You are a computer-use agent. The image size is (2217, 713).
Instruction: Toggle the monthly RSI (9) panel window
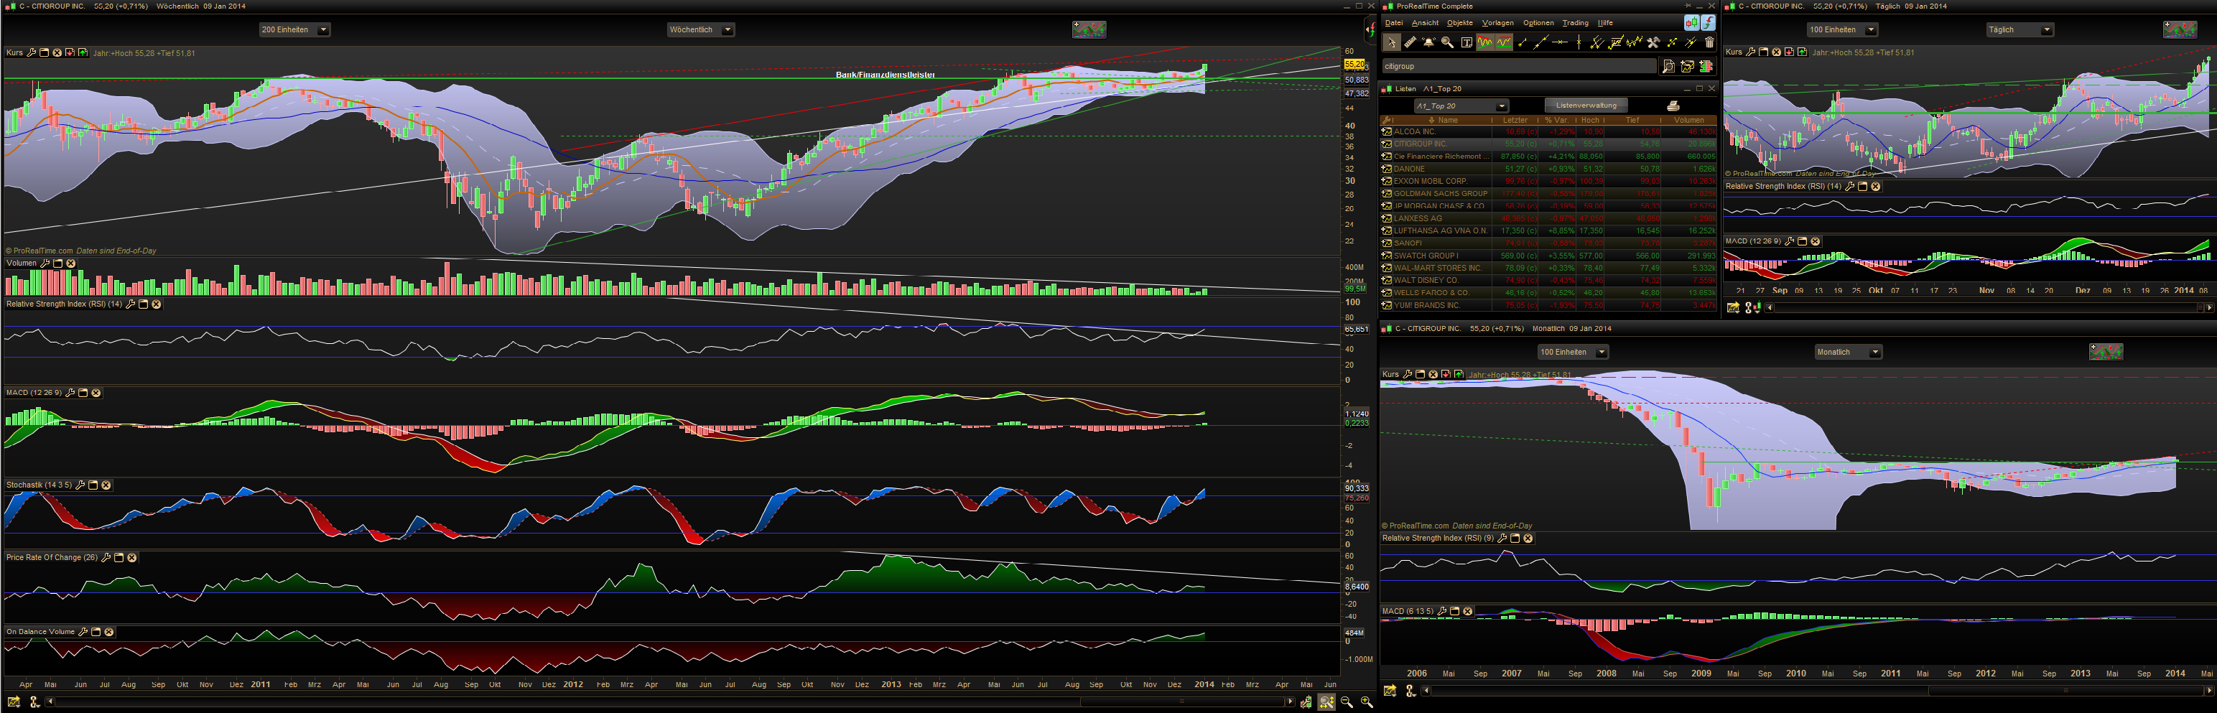click(x=1515, y=539)
